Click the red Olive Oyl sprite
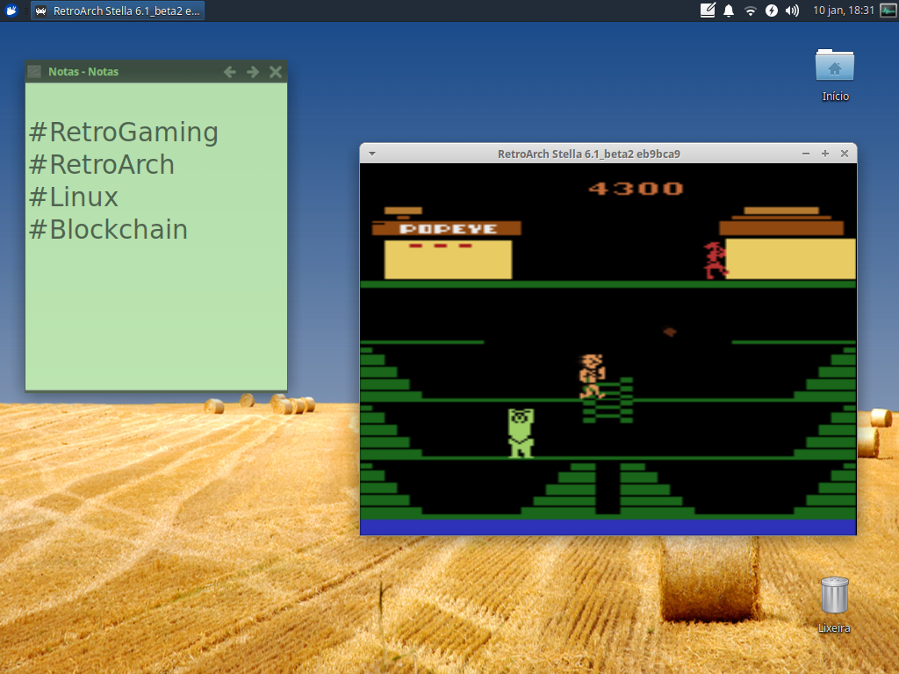Screen dimensions: 899x674 click(x=715, y=261)
